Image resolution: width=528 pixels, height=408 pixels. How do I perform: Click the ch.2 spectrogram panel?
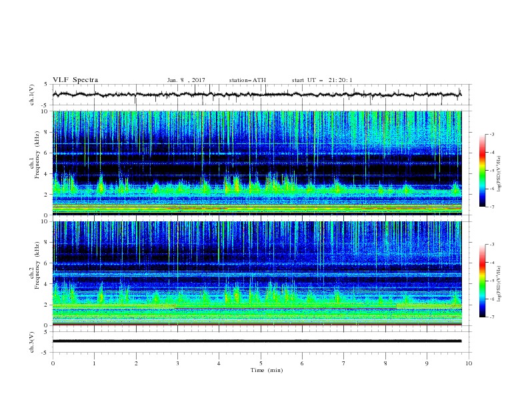257,273
